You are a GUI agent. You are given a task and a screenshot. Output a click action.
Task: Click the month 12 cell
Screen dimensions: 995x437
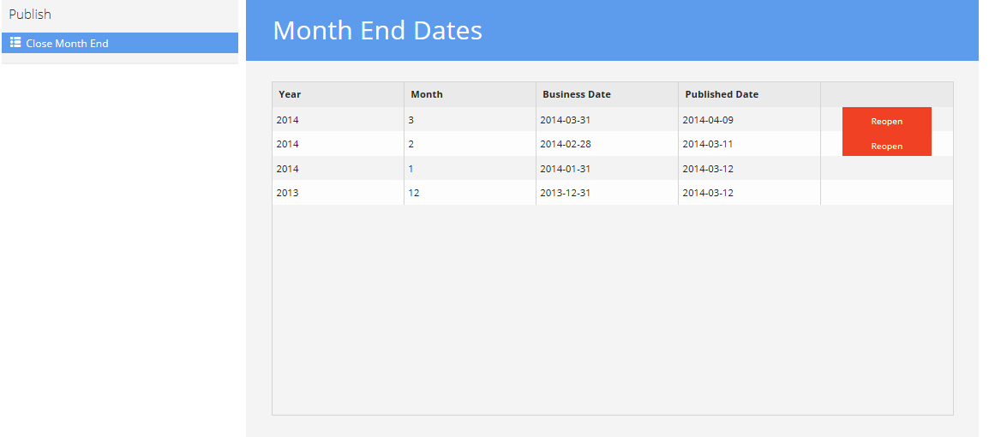(x=471, y=193)
